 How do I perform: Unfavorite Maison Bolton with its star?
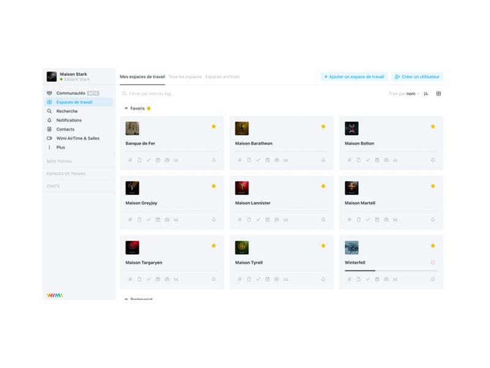[x=433, y=126]
